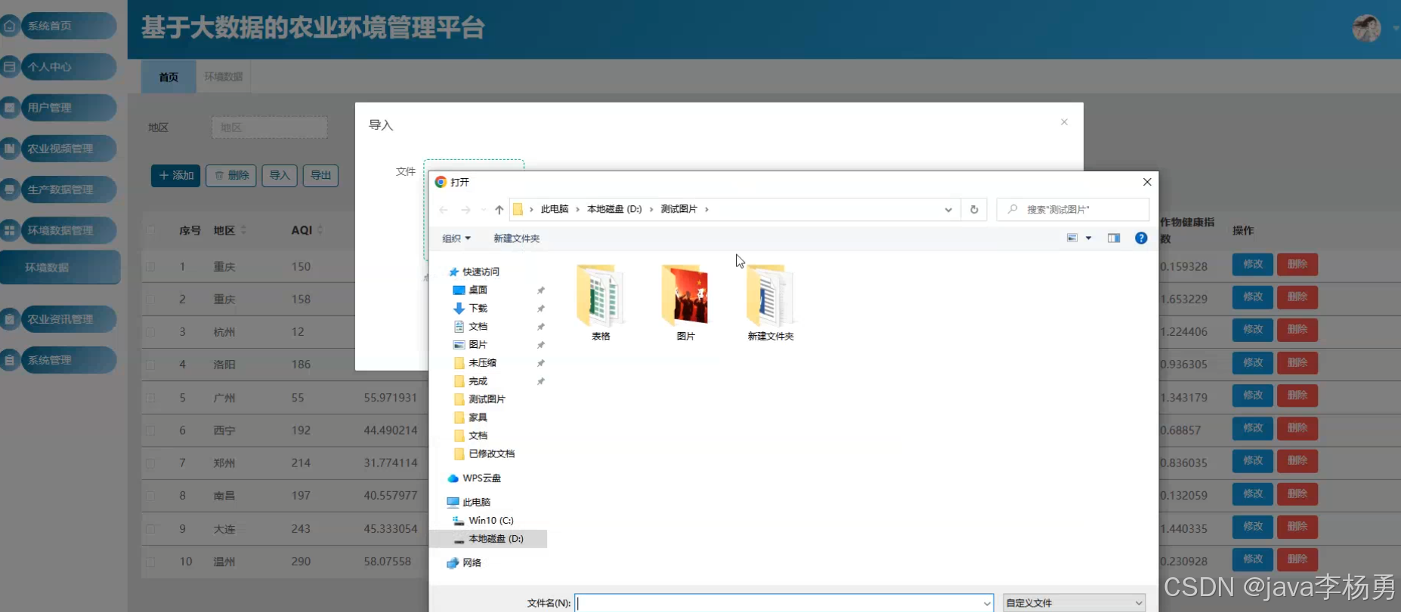Expand the address bar history dropdown
The height and width of the screenshot is (612, 1401).
pos(948,210)
